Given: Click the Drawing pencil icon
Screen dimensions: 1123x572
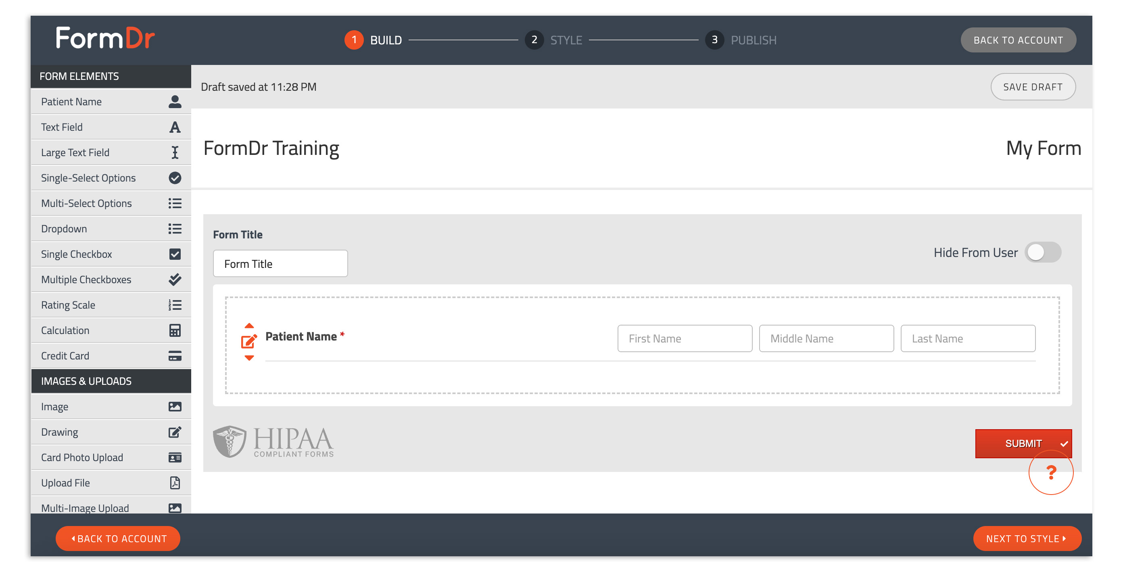Looking at the screenshot, I should (175, 432).
